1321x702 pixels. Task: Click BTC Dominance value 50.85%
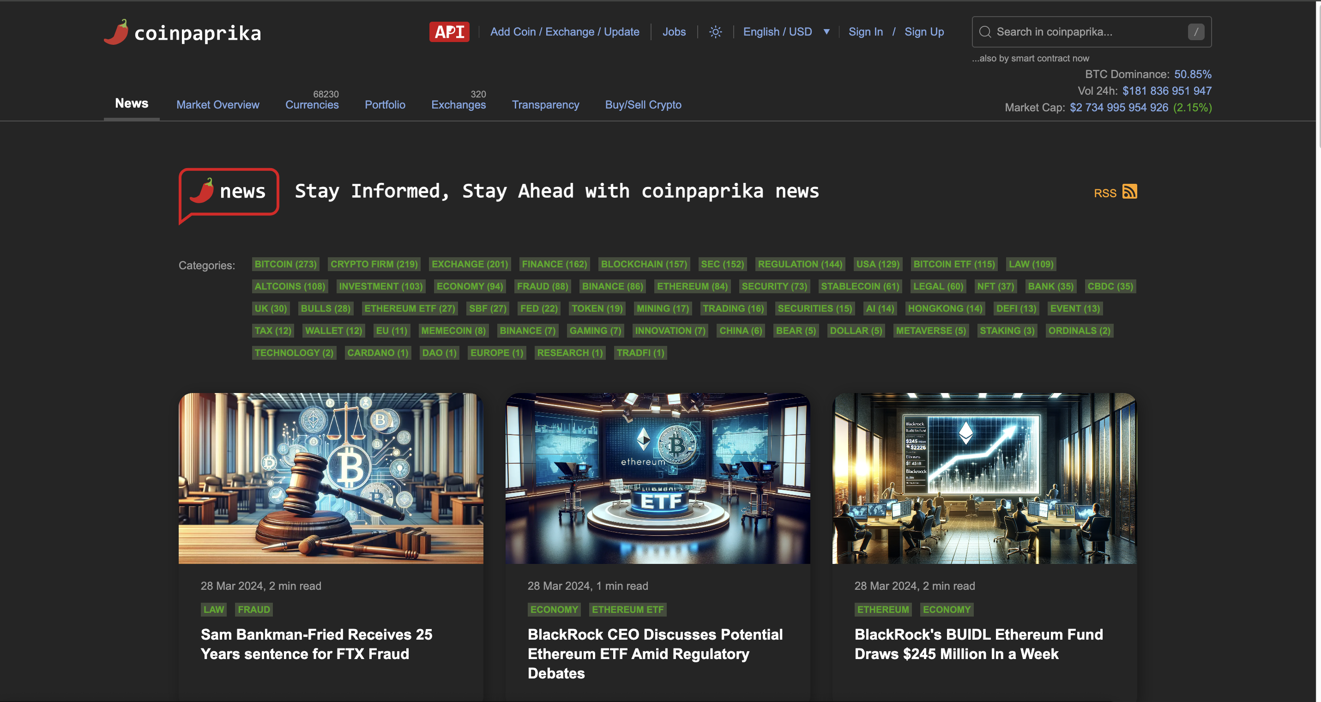[1193, 74]
